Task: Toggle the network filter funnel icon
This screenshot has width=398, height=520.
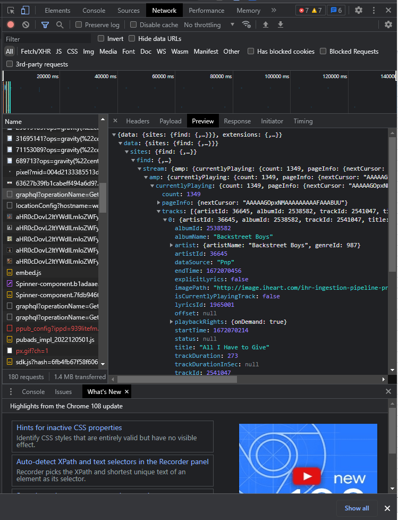Action: (x=45, y=24)
